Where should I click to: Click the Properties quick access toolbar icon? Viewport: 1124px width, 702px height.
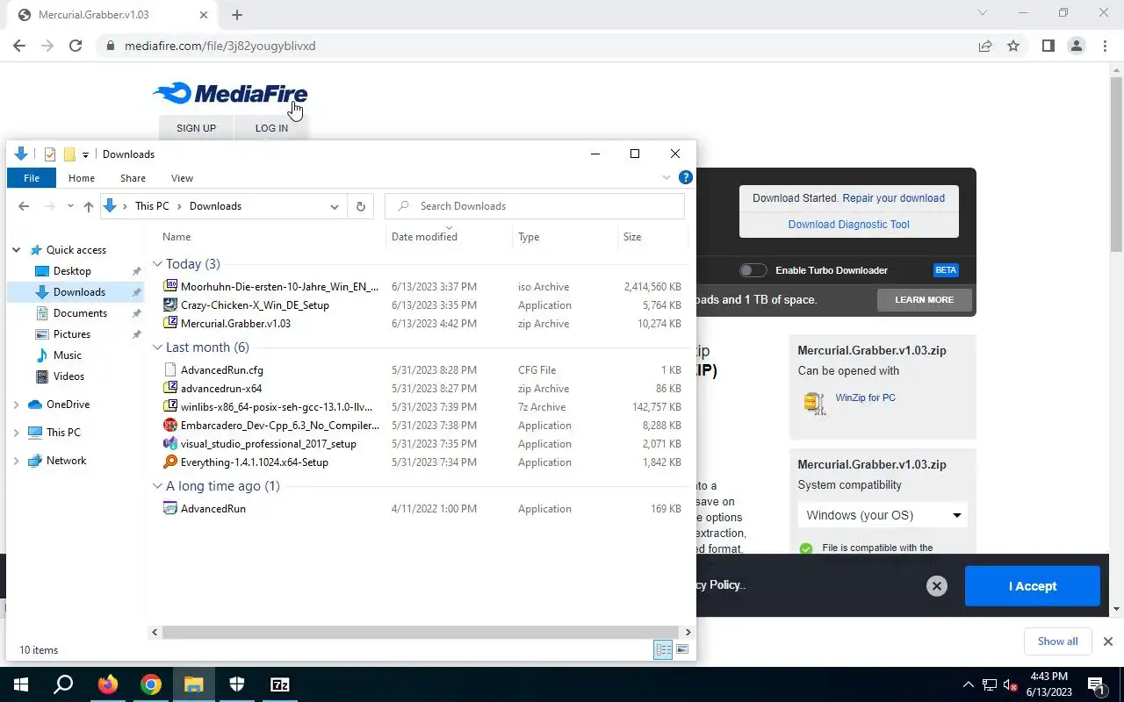point(50,154)
